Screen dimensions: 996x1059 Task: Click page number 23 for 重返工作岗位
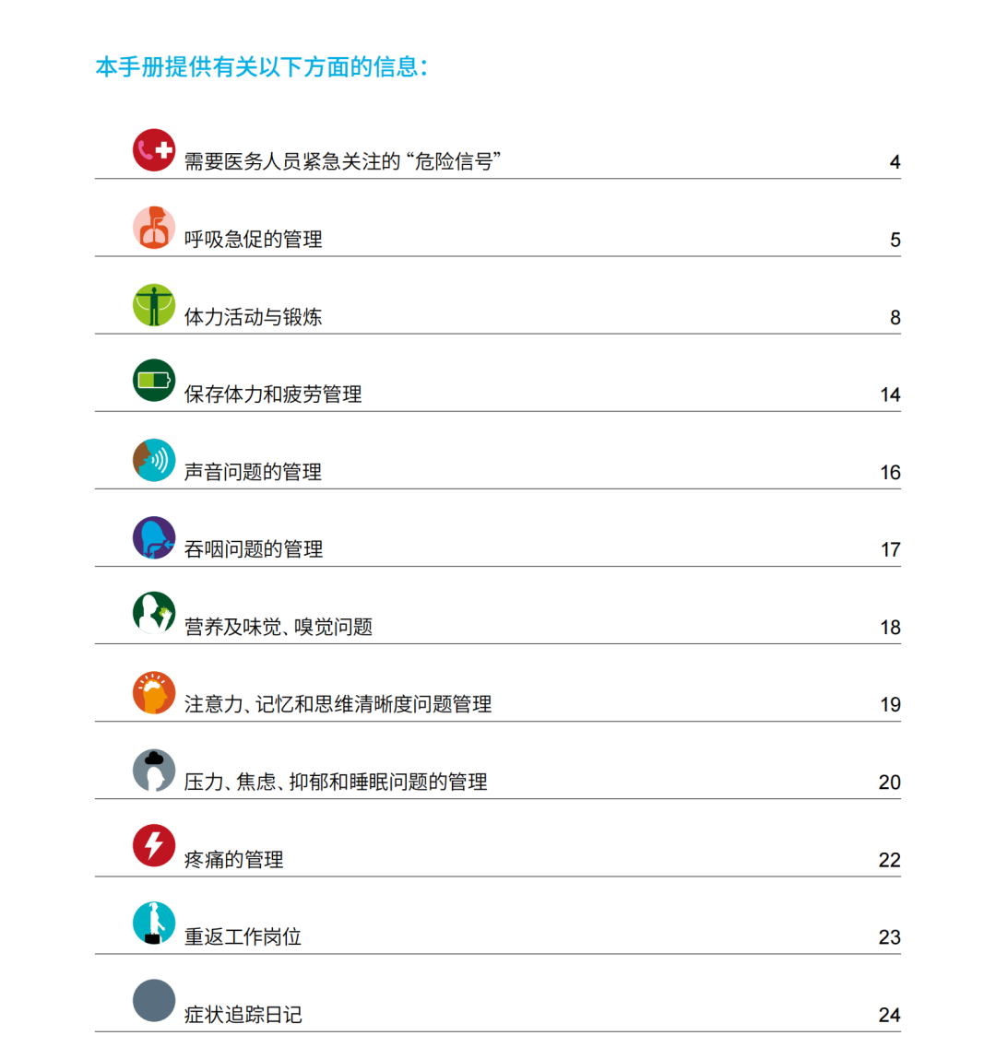(889, 937)
